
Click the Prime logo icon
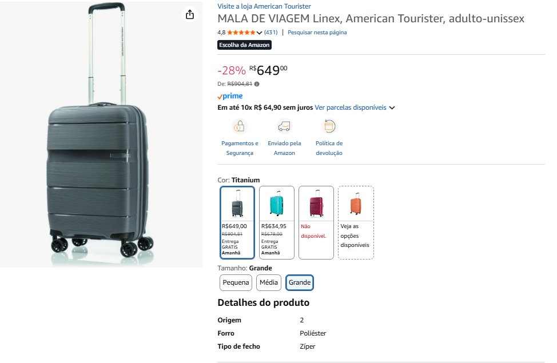[230, 96]
